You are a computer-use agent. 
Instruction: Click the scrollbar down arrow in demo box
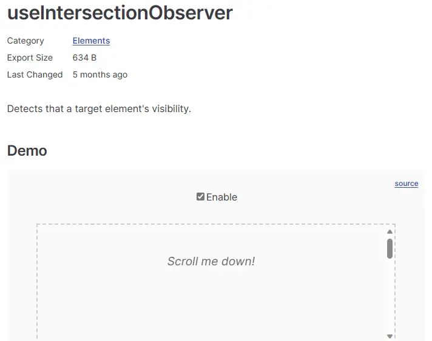click(390, 336)
